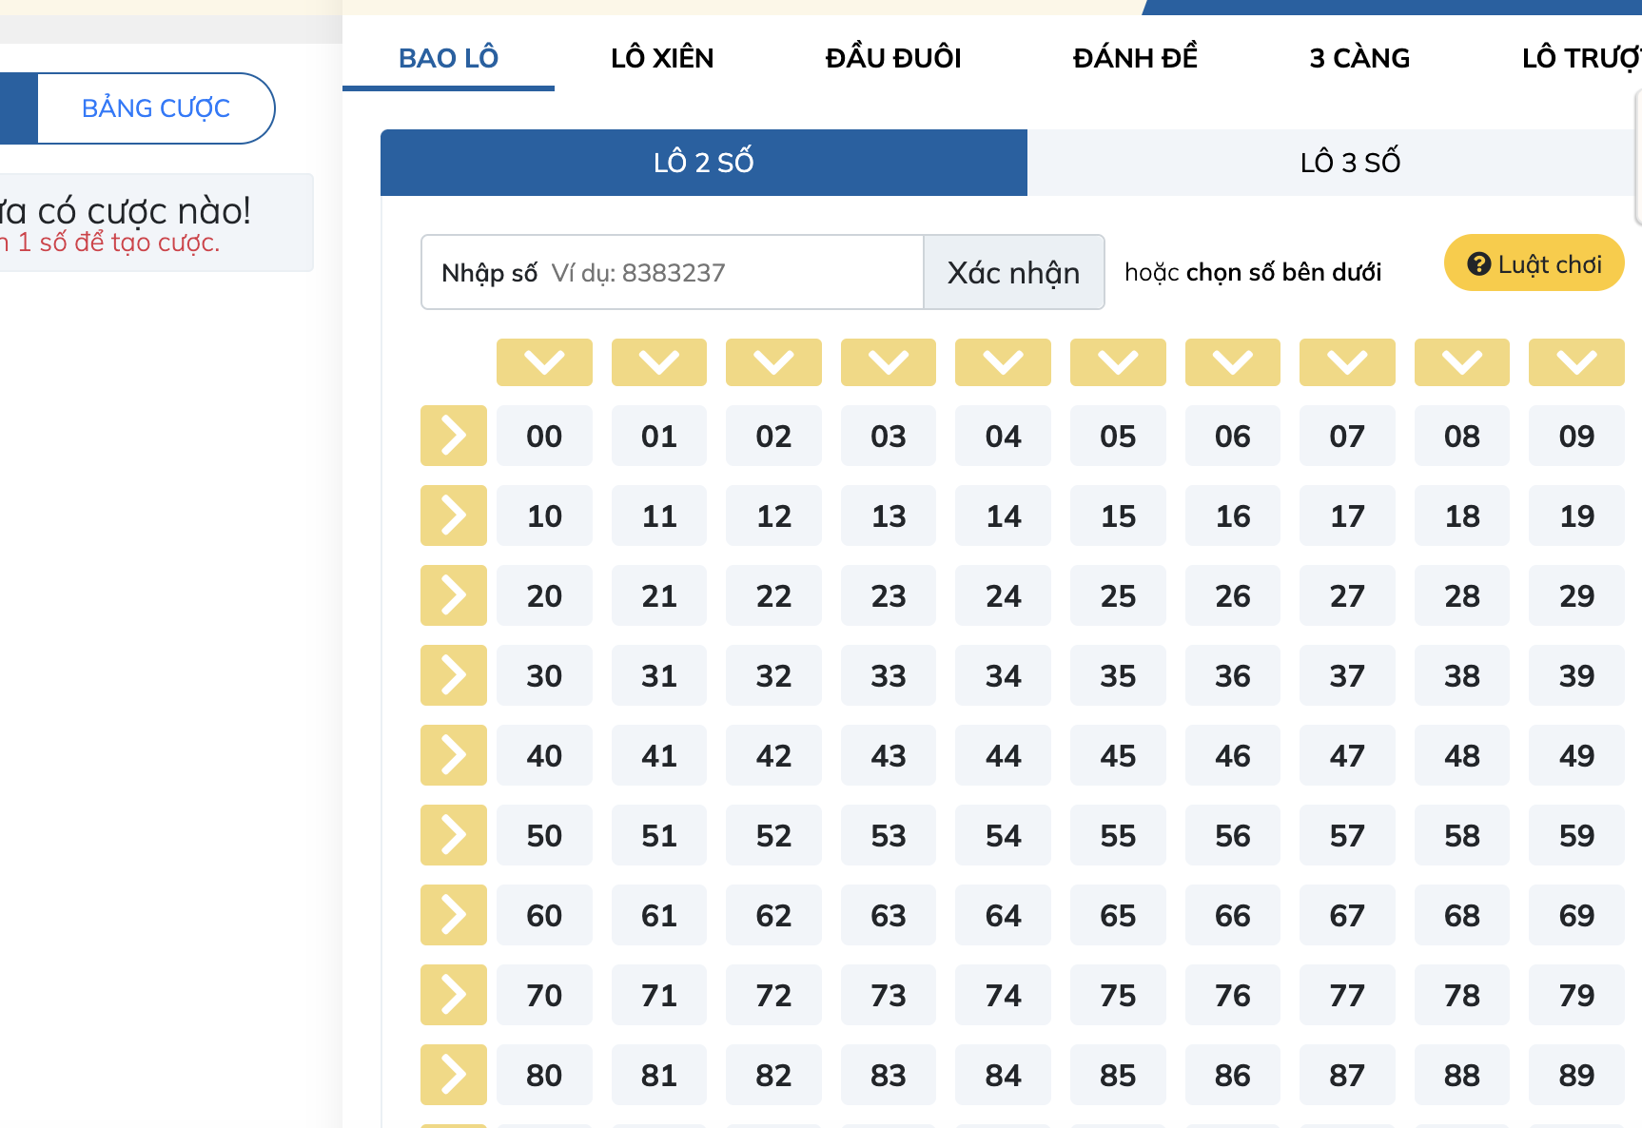
Task: Click the row arrow next to 50
Action: pyautogui.click(x=454, y=835)
